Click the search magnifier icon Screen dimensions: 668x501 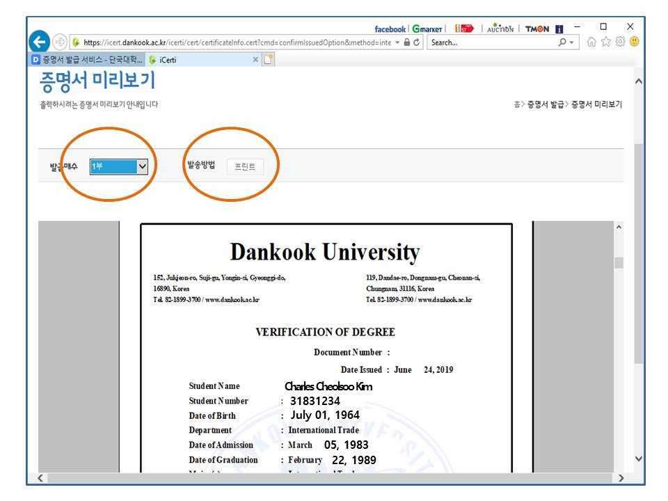point(562,42)
